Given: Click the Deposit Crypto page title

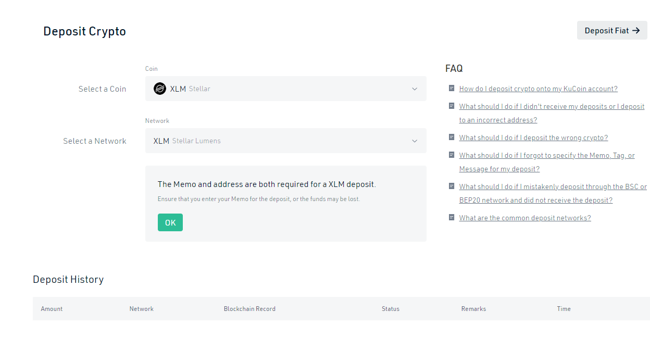Looking at the screenshot, I should 84,31.
